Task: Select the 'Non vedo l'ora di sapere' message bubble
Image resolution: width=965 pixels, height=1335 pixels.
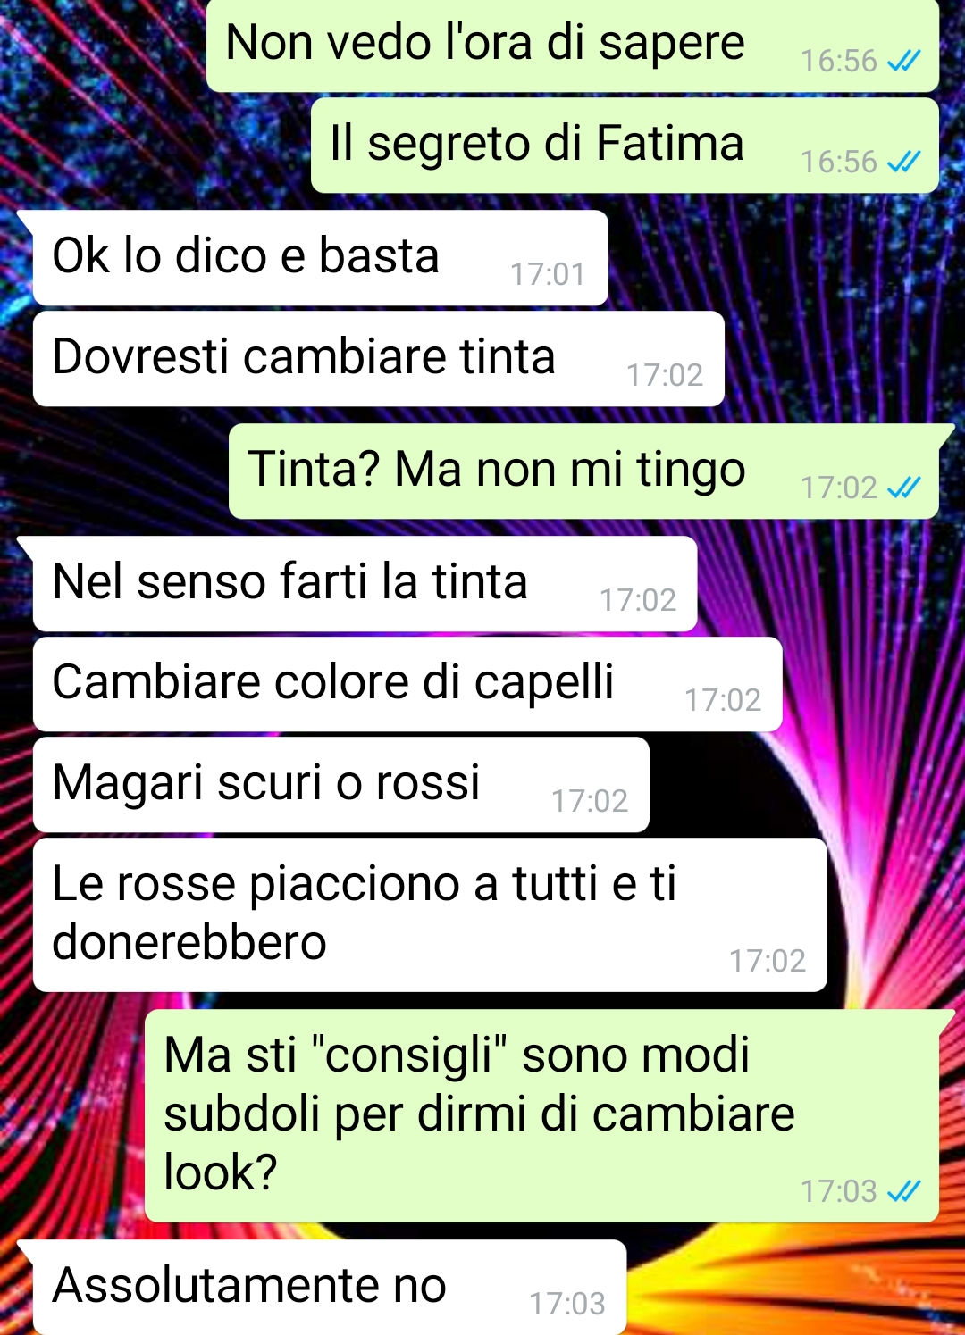Action: 573,45
